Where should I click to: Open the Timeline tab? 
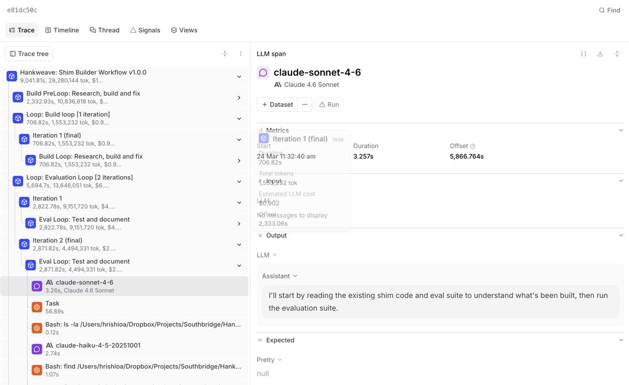(x=62, y=30)
